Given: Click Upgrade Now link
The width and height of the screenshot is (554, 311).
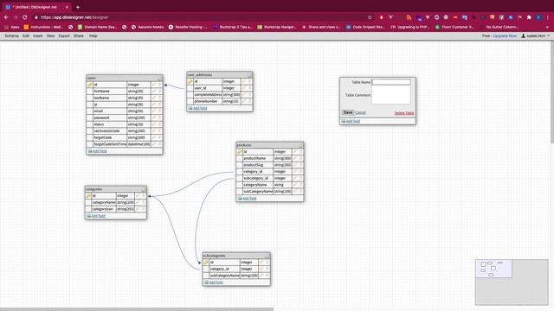Looking at the screenshot, I should [x=505, y=36].
